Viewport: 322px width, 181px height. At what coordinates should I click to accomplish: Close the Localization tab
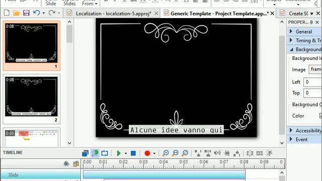point(156,14)
